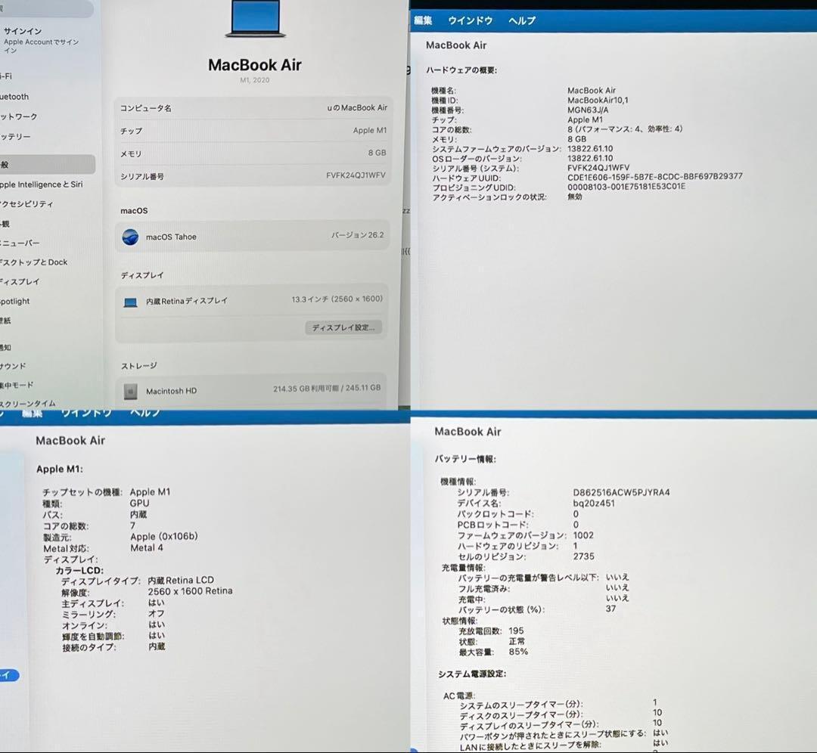Image resolution: width=817 pixels, height=753 pixels.
Task: Click the battery serial D862516ACW5PJYRA4
Action: (622, 492)
